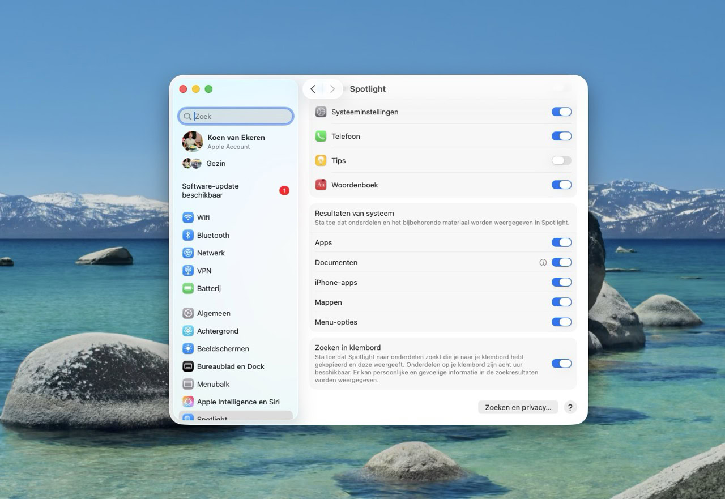Viewport: 725px width, 499px height.
Task: Open the VPN settings icon
Action: [188, 271]
